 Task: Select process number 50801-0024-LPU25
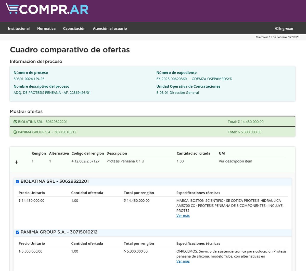29,79
